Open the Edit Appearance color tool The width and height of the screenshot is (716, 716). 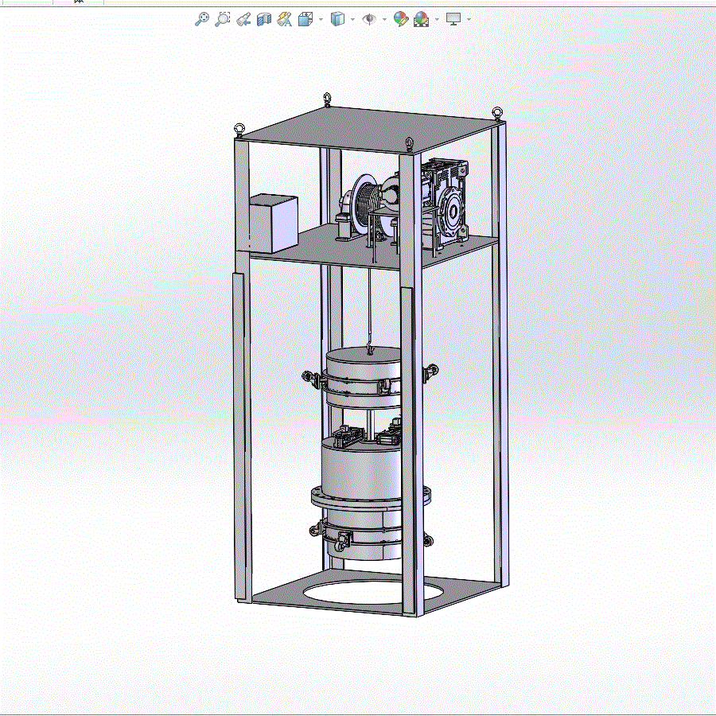coord(400,19)
